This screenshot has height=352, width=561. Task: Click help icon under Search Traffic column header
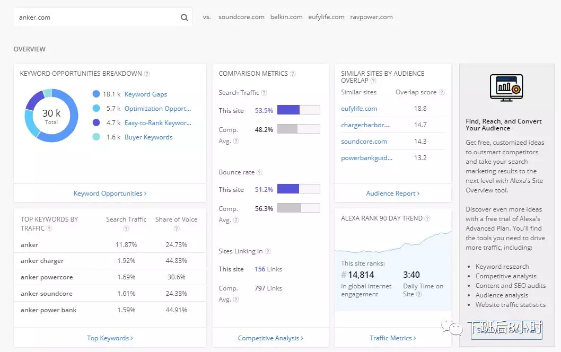pos(126,228)
